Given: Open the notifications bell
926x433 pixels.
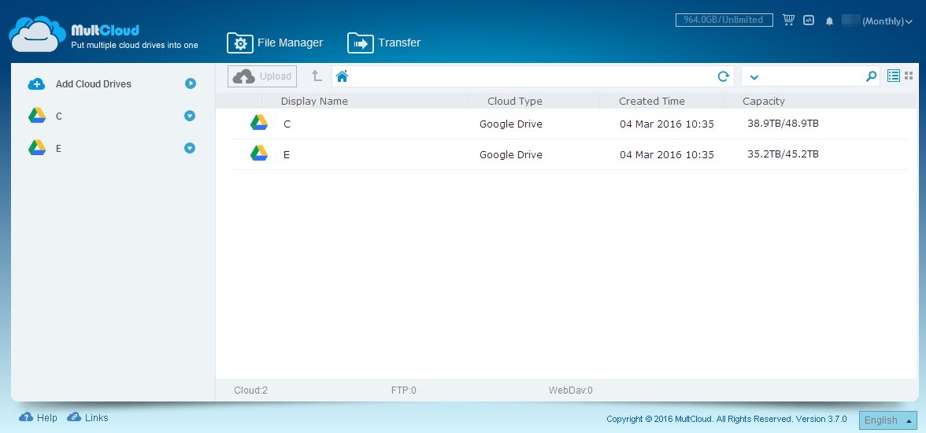Looking at the screenshot, I should tap(829, 21).
